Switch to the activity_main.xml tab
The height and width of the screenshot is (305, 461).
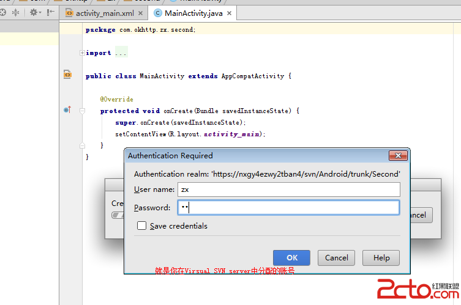105,13
